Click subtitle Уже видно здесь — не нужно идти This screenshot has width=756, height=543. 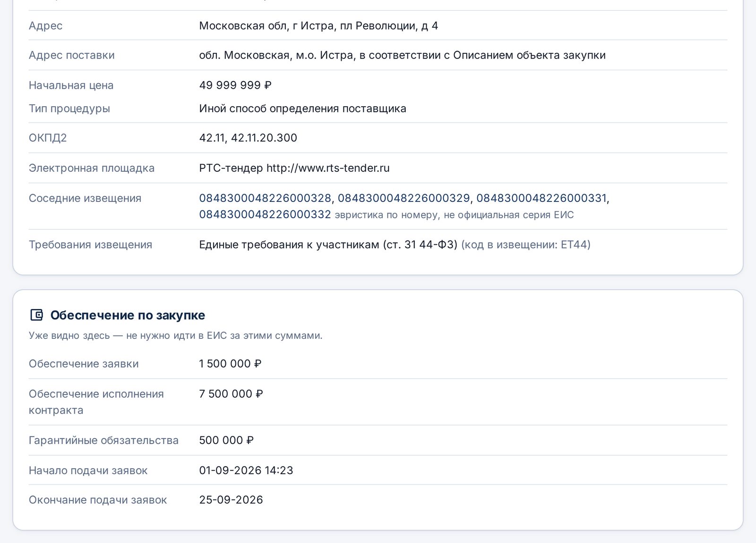click(x=176, y=335)
